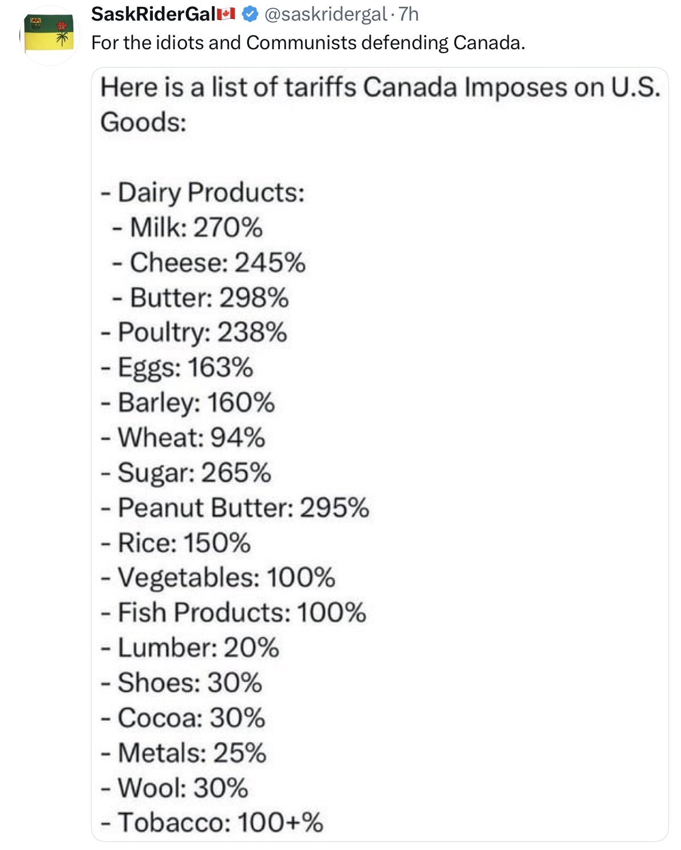The image size is (681, 850).
Task: Click the 'Fish Products: 100%' line
Action: [233, 612]
